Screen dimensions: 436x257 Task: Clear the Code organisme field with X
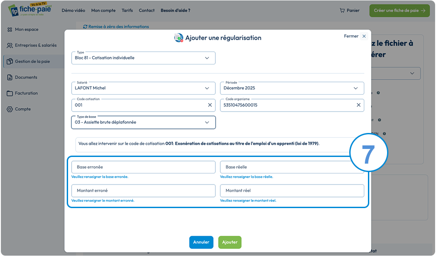click(x=359, y=105)
